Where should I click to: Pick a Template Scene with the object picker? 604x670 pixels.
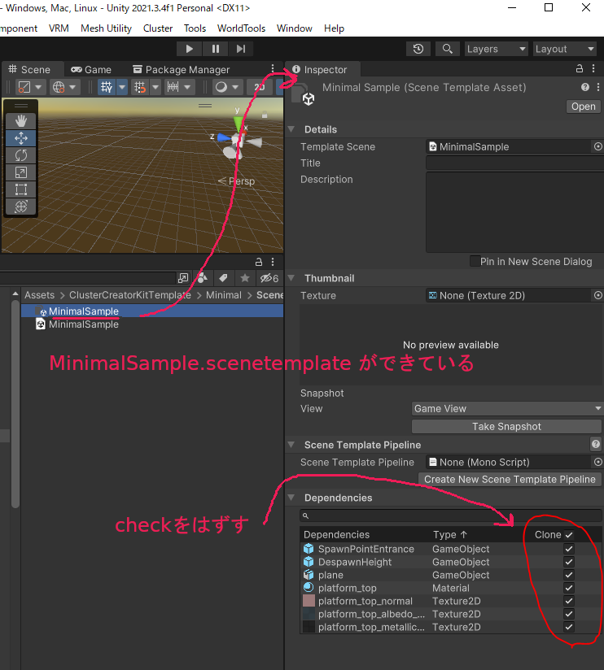(x=598, y=146)
